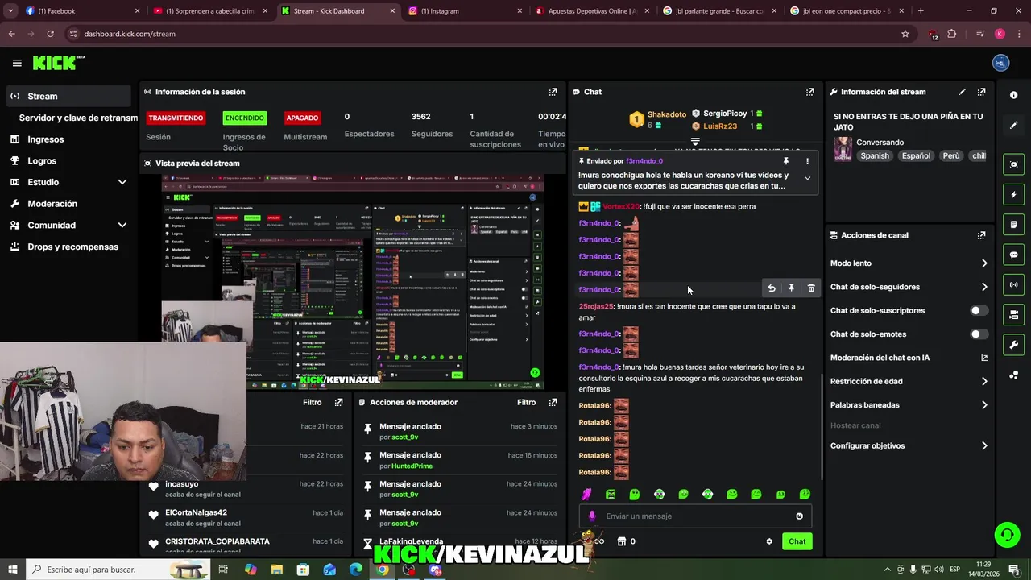Click the lightning bolt icon in the right sidebar
The width and height of the screenshot is (1031, 580).
1013,194
